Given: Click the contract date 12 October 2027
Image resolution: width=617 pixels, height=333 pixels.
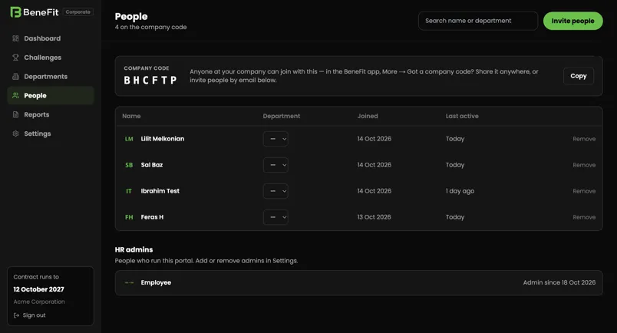Looking at the screenshot, I should [x=38, y=289].
